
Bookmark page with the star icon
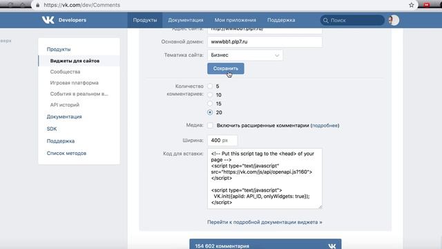click(x=412, y=5)
